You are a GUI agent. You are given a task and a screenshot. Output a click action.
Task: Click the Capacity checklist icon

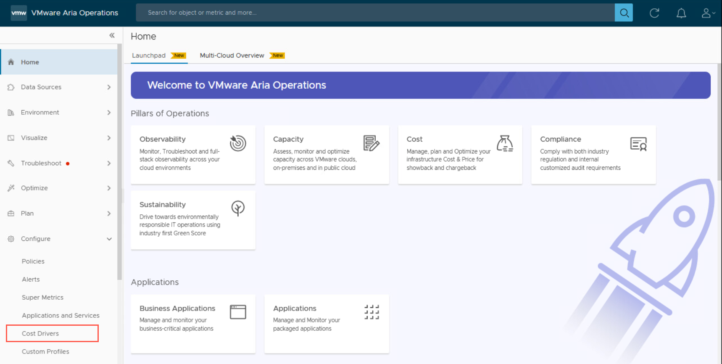(x=371, y=143)
